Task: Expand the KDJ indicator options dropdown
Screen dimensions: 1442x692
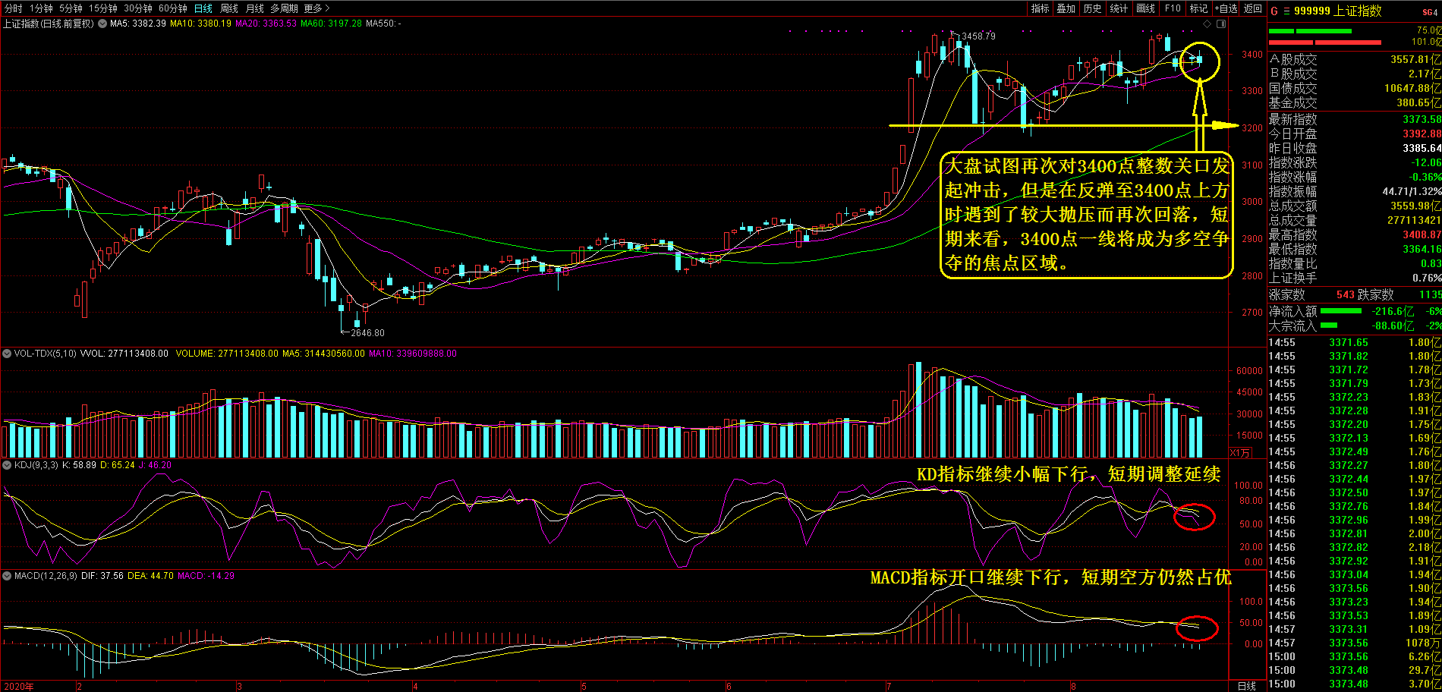Action: [7, 465]
